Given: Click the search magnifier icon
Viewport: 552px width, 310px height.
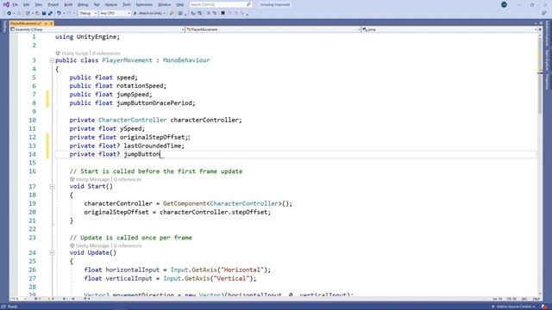Looking at the screenshot, I should coord(248,4).
